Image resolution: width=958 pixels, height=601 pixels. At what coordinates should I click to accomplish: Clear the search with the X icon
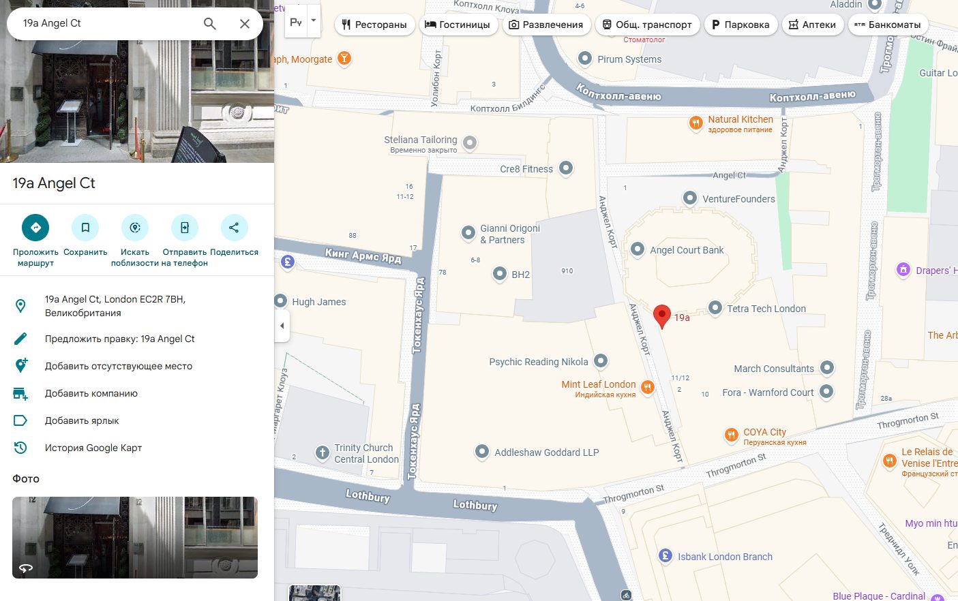point(245,24)
